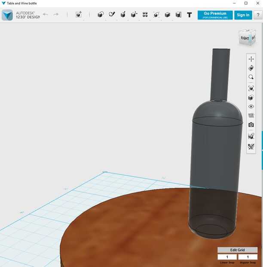
Task: Activate the Pan navigation tool
Action: click(251, 59)
